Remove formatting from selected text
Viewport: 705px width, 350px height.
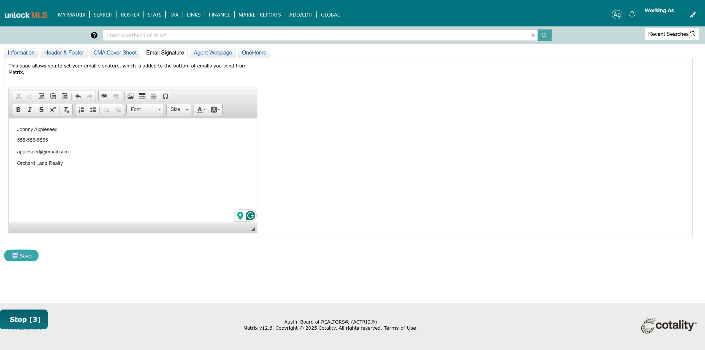tap(66, 110)
